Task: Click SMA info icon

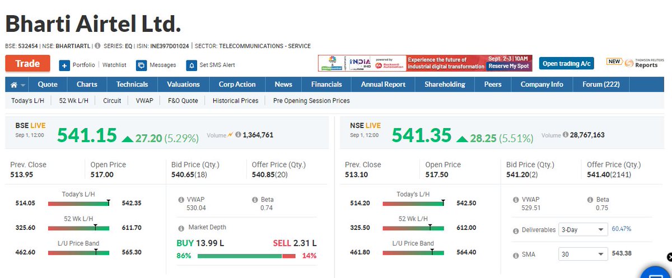Action: (516, 255)
